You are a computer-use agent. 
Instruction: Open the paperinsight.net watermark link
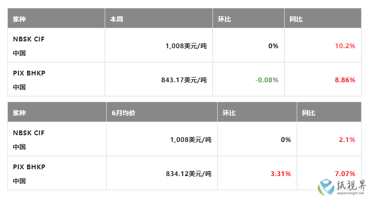tap(351, 193)
